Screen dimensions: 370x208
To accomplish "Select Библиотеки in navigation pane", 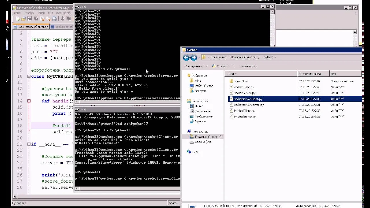I will click(x=200, y=101).
